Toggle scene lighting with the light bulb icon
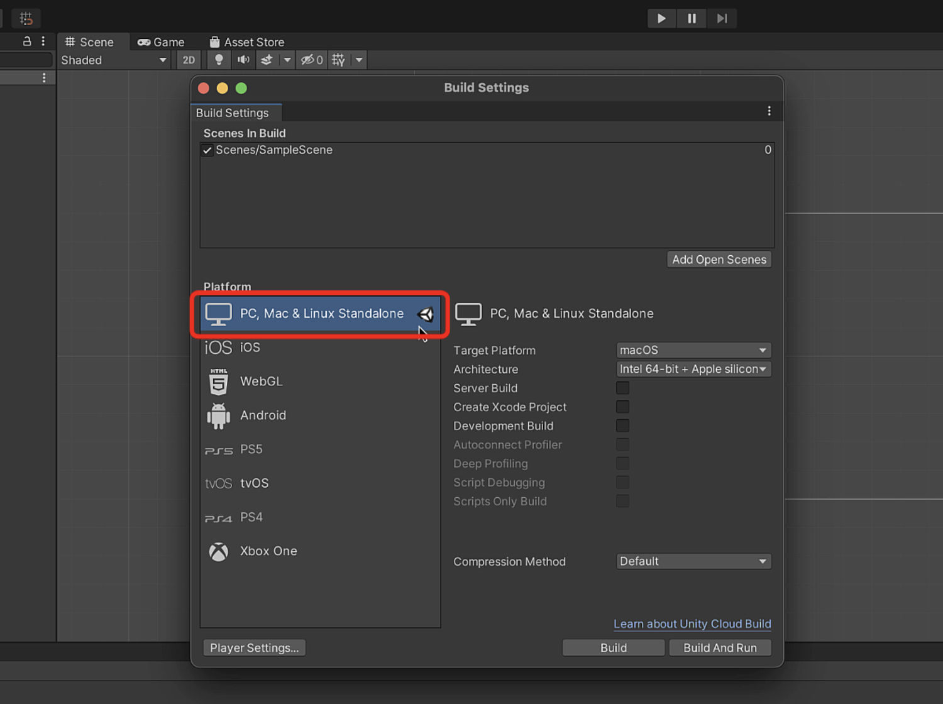Image resolution: width=943 pixels, height=704 pixels. (x=219, y=60)
